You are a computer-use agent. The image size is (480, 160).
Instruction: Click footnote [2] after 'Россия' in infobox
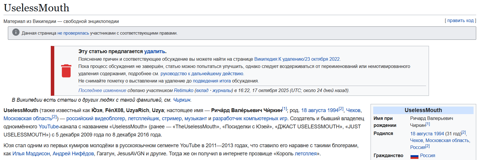[x=427, y=146]
